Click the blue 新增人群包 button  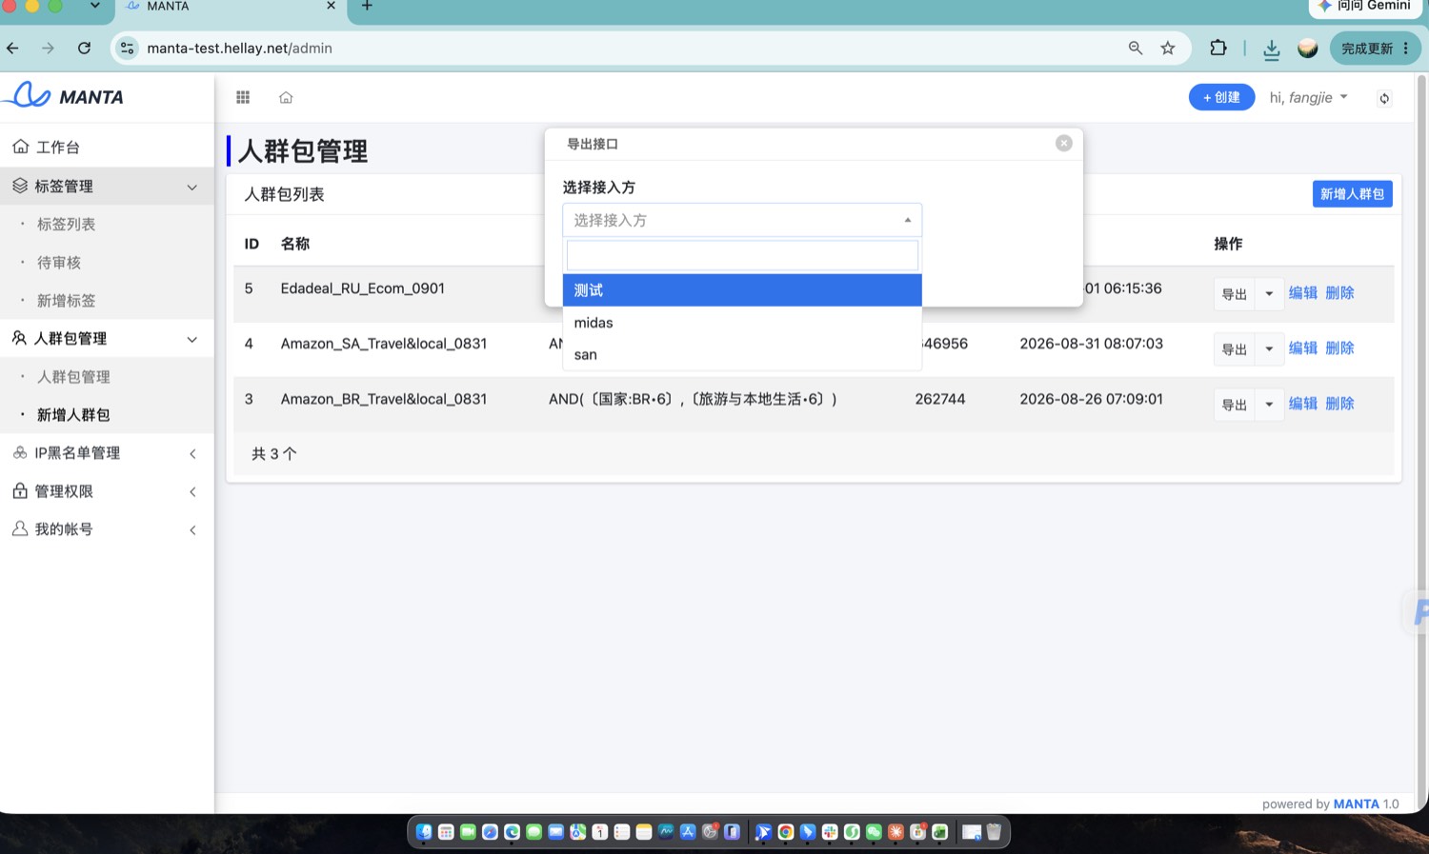1352,194
